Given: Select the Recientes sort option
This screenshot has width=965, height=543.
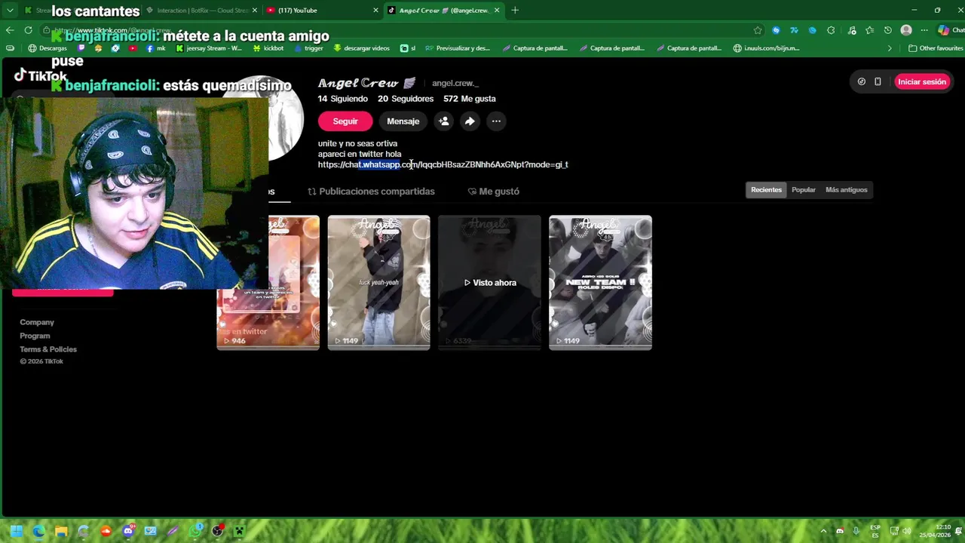Looking at the screenshot, I should (766, 190).
